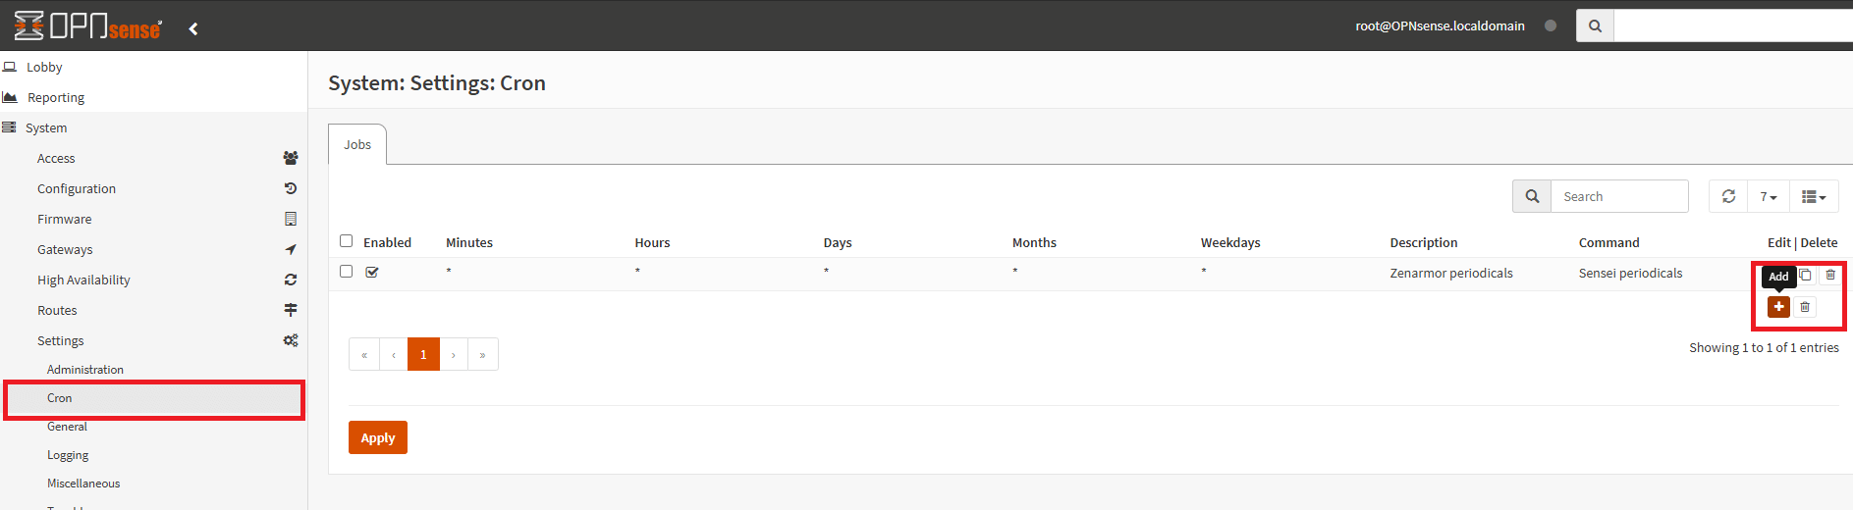The height and width of the screenshot is (510, 1853).
Task: Click the OPNsense logo
Action: [88, 26]
